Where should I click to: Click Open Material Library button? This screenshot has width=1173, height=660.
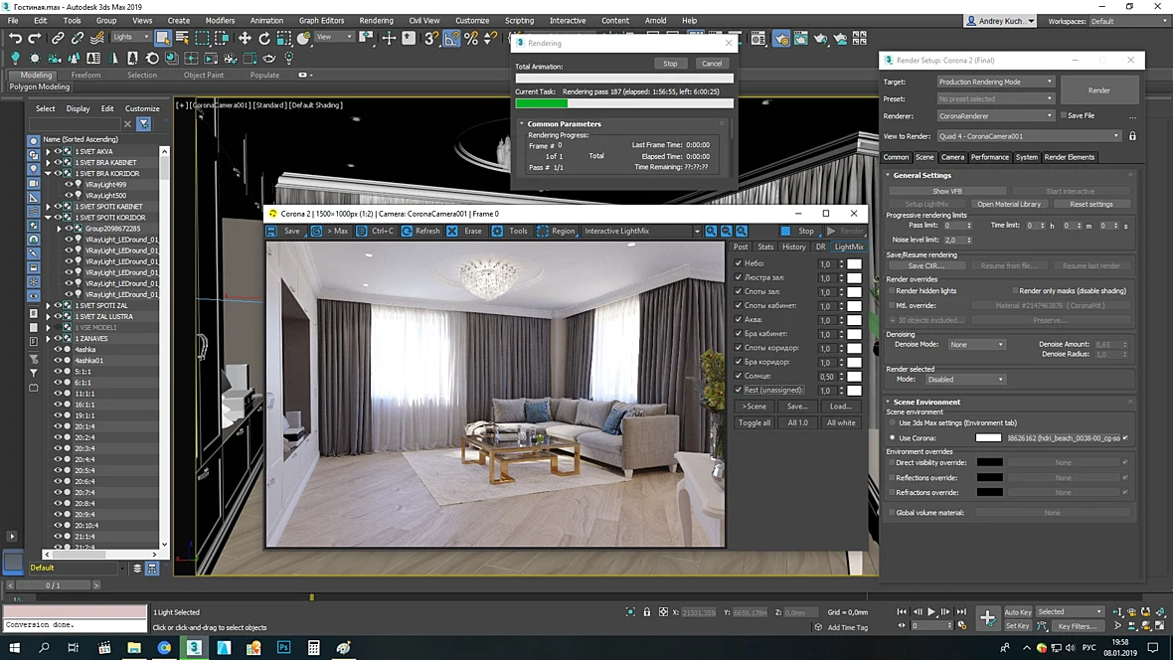coord(1008,205)
